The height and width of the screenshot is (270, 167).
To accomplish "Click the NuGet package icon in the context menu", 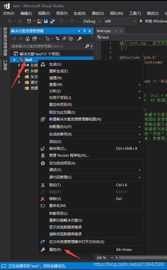I will (43, 156).
